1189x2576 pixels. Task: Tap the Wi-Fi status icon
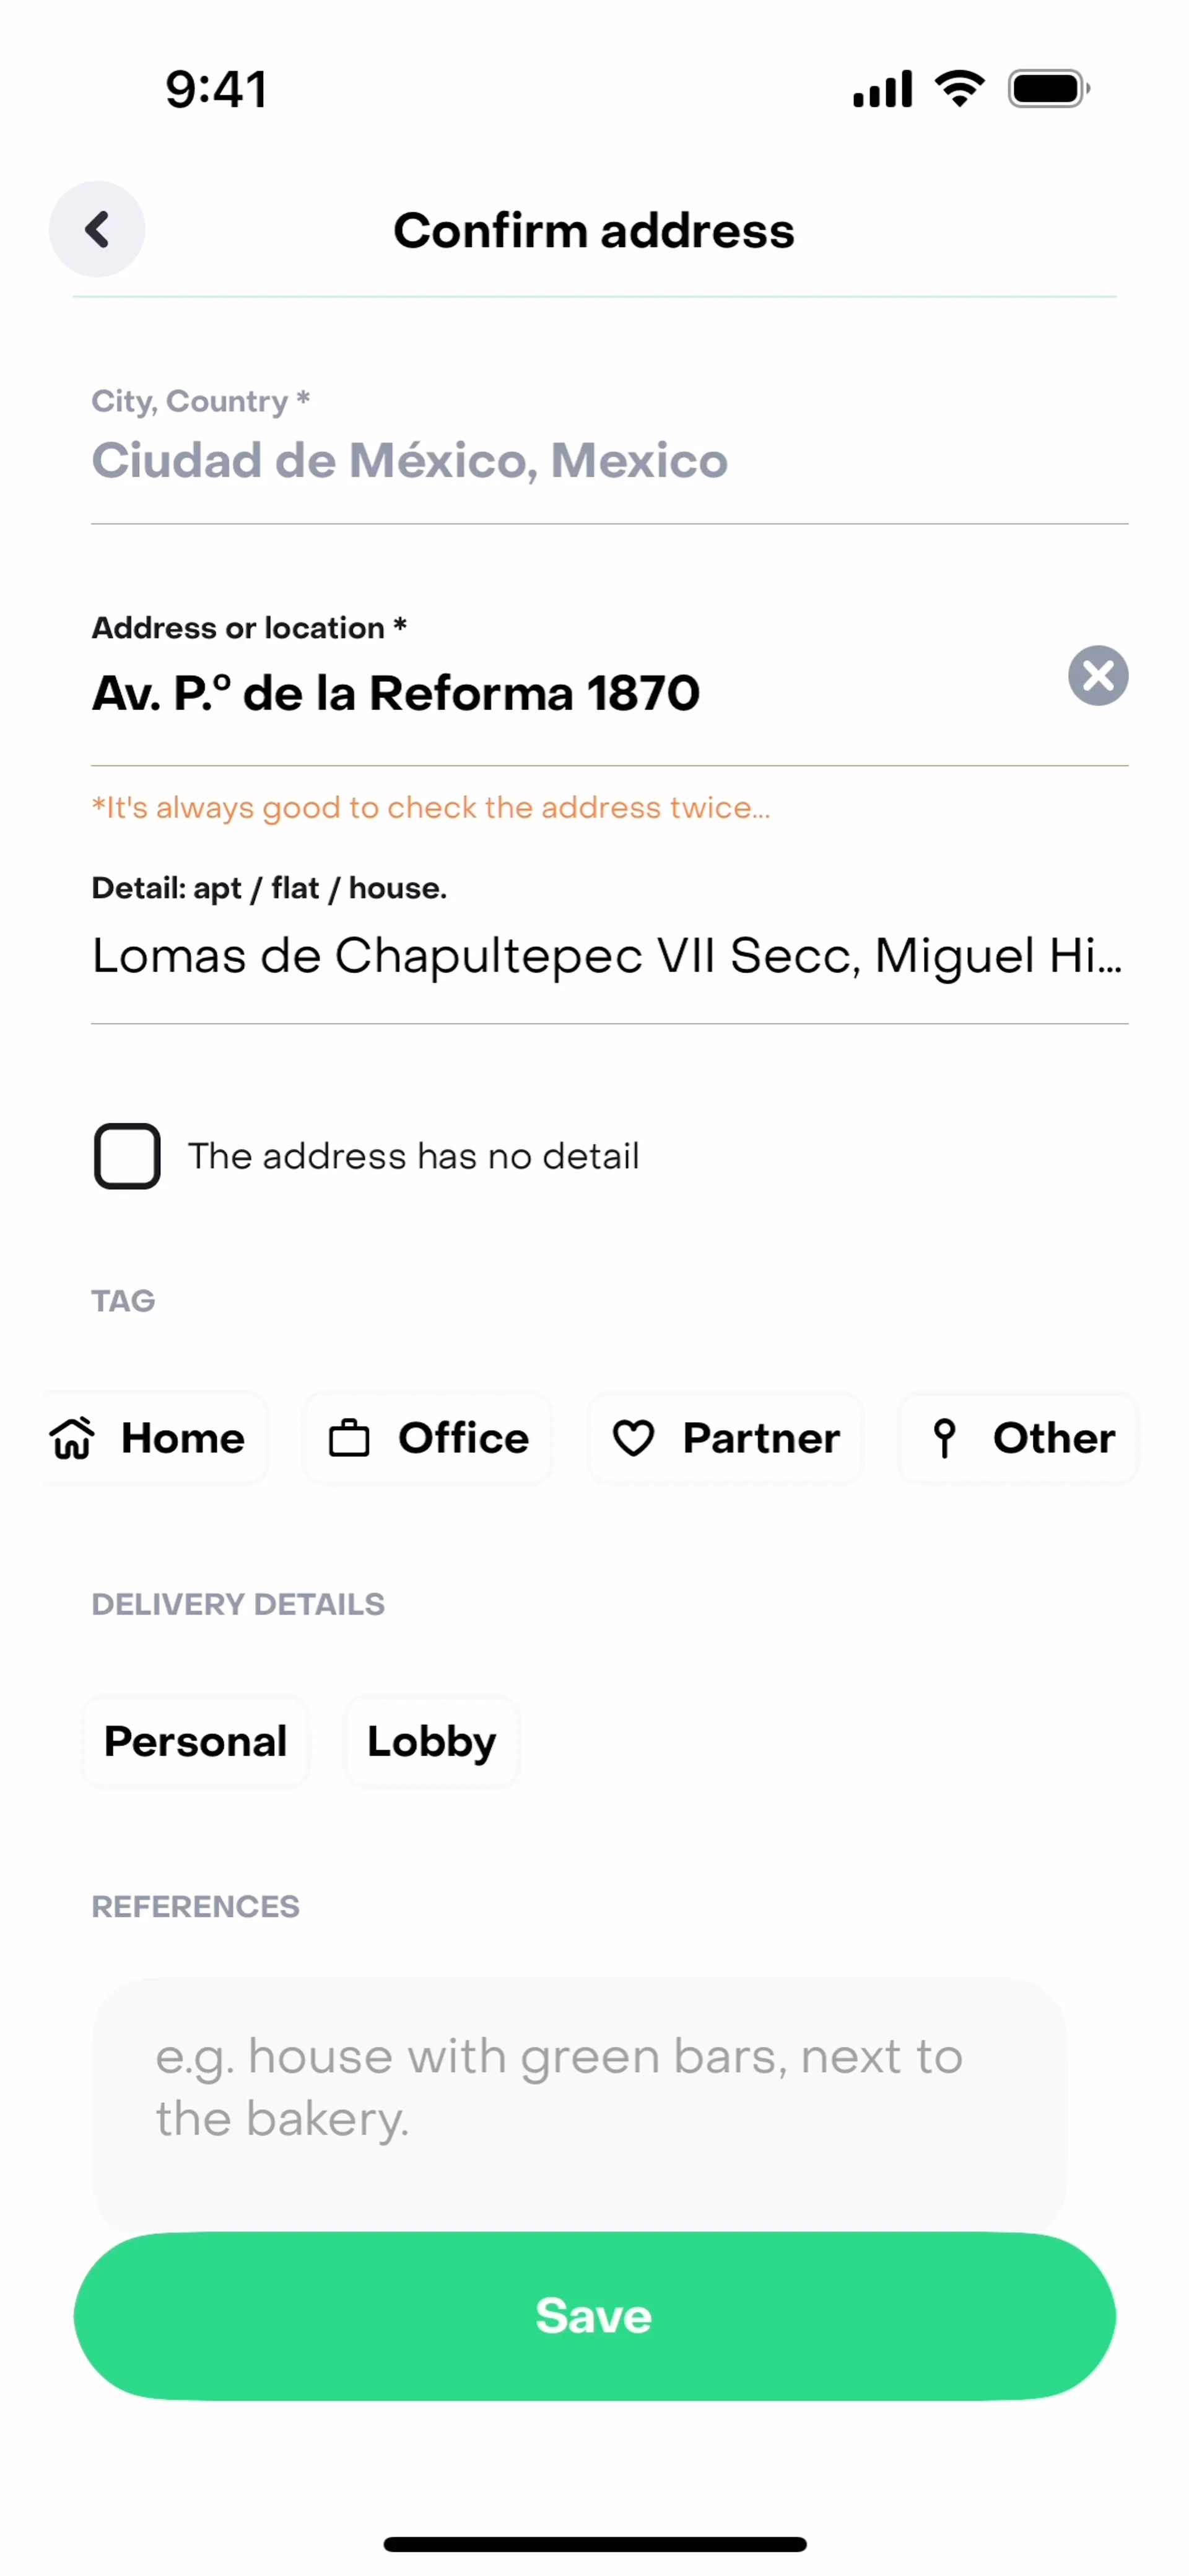(959, 89)
